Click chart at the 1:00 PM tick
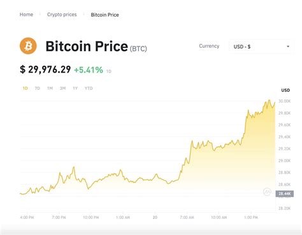The image size is (302, 235). pos(251,217)
